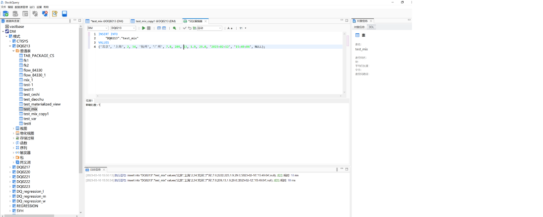The height and width of the screenshot is (217, 543).
Task: Select the 结果1 result tab
Action: coord(89,100)
